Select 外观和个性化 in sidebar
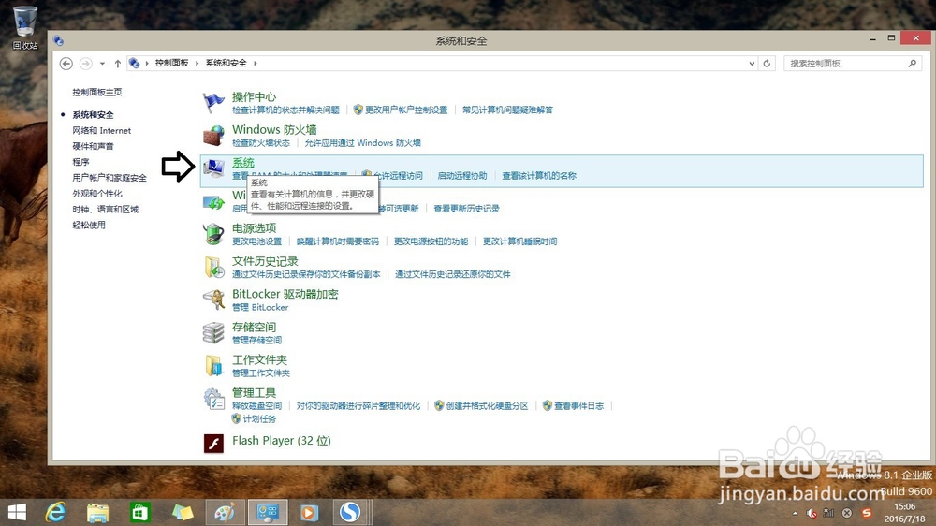 pyautogui.click(x=97, y=194)
